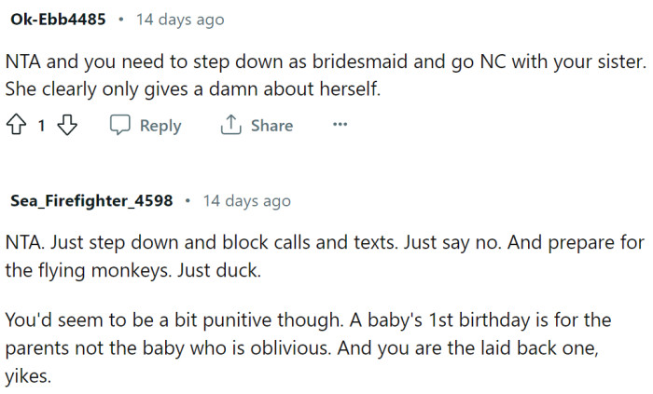Open Ok-Ebb4485's user profile
This screenshot has height=394, width=653.
(x=56, y=19)
